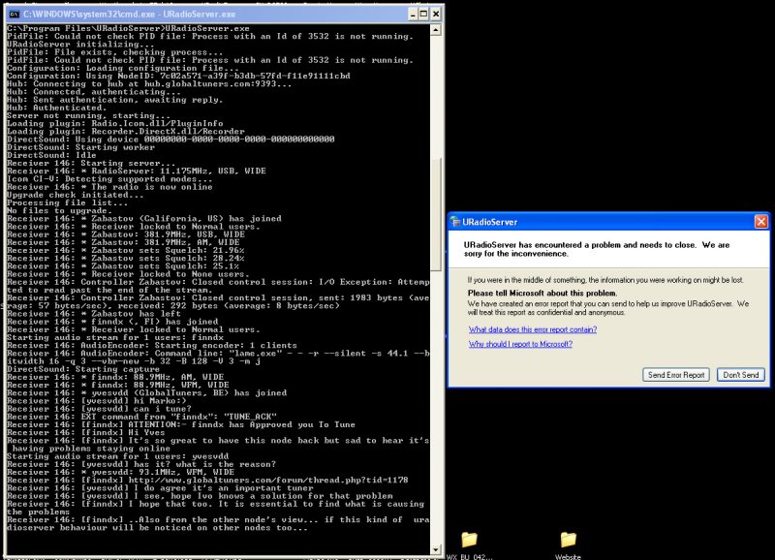The image size is (775, 560).
Task: Click the console scrollbar down arrow
Action: coord(435,549)
